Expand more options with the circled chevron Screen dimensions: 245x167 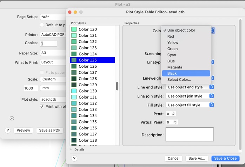point(12,118)
